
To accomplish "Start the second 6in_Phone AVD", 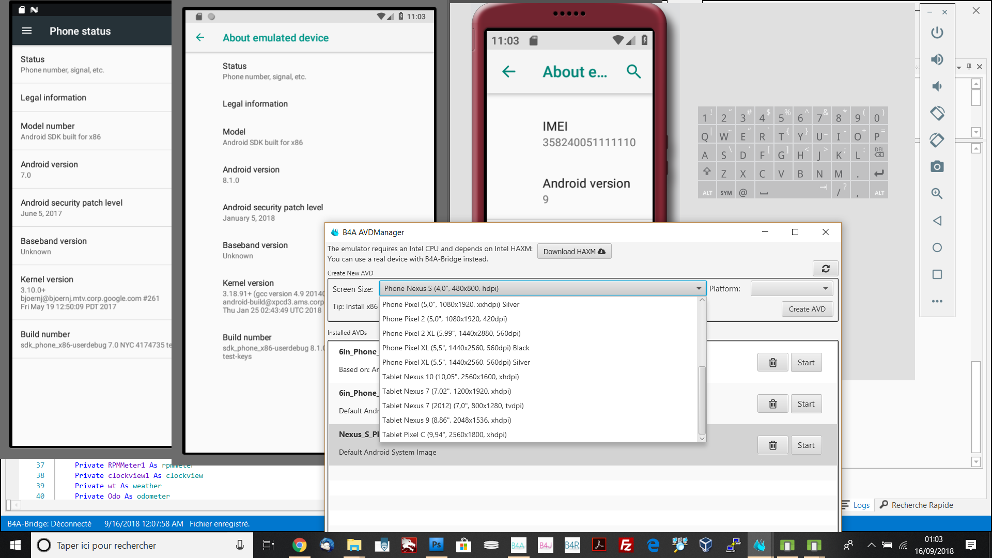I will pos(806,404).
